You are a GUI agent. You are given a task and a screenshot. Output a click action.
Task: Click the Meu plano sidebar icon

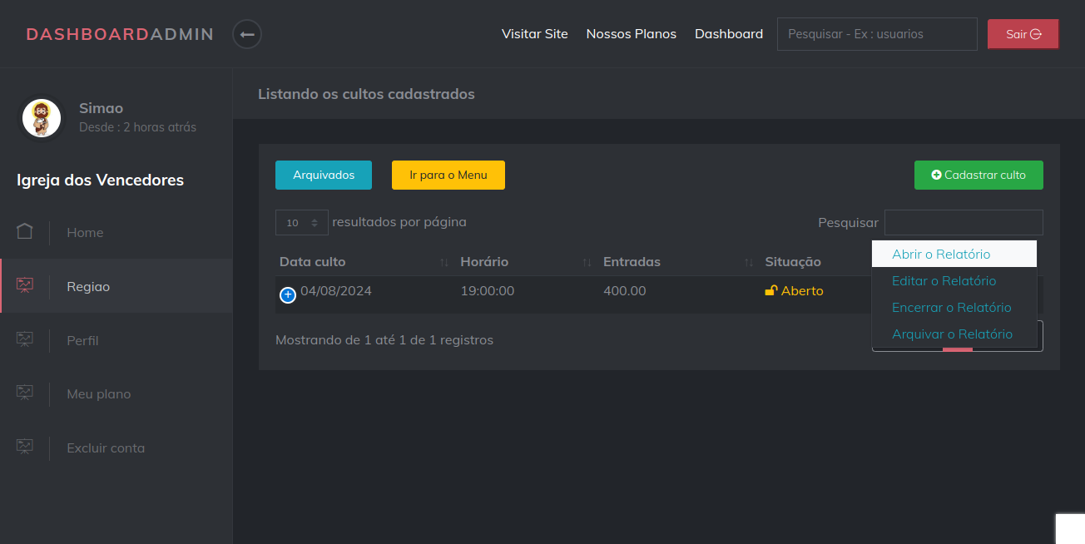[x=25, y=393]
